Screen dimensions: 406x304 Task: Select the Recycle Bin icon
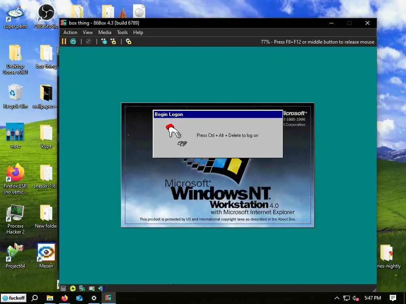[x=15, y=96]
